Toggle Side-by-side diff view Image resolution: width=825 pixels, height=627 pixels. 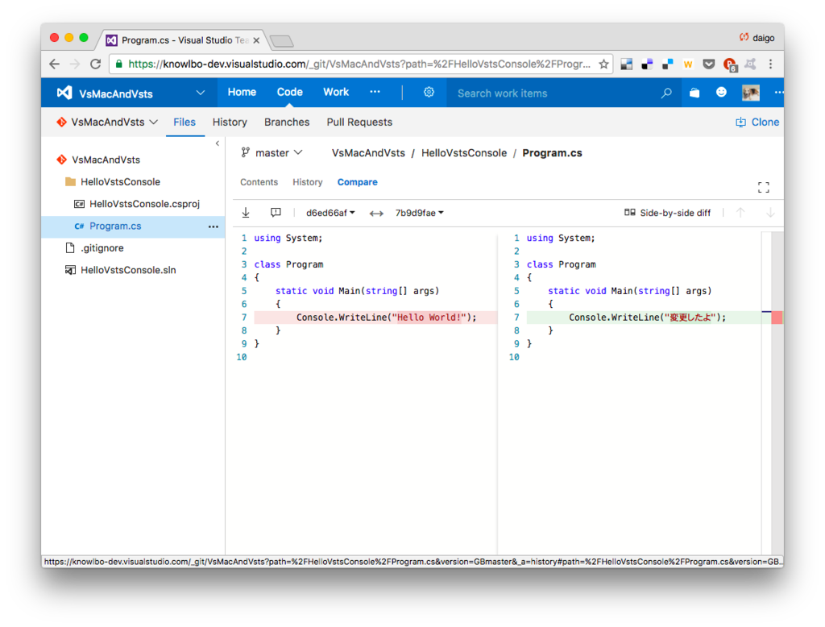pos(667,213)
